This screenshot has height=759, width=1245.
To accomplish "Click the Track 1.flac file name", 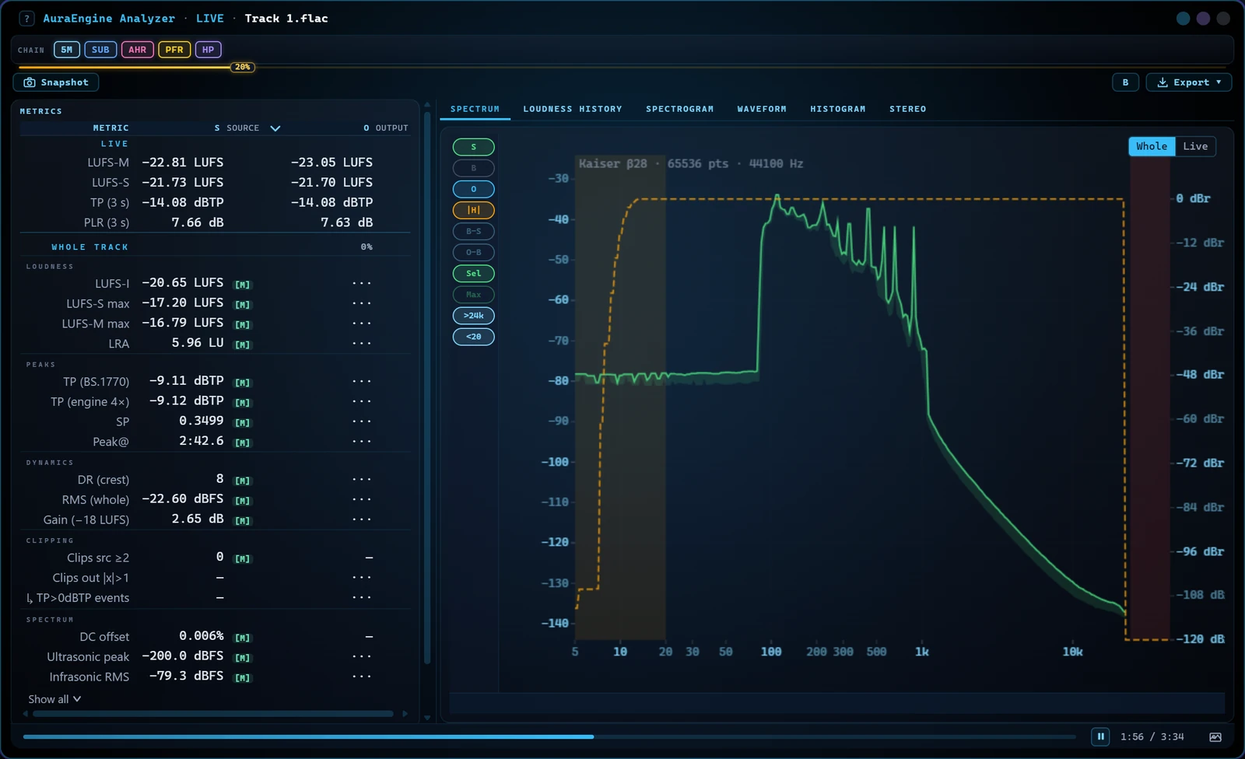I will pos(286,19).
